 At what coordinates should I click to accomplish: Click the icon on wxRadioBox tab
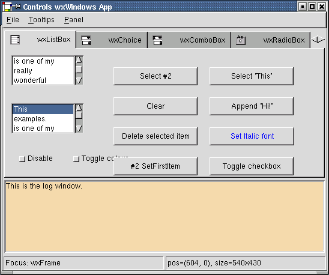241,40
